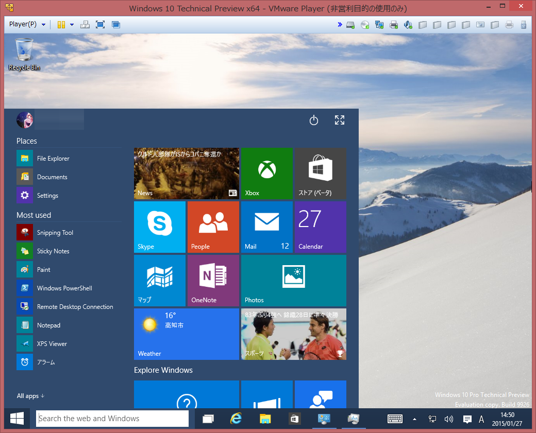The image size is (536, 433).
Task: Open the News live tile
Action: [186, 174]
